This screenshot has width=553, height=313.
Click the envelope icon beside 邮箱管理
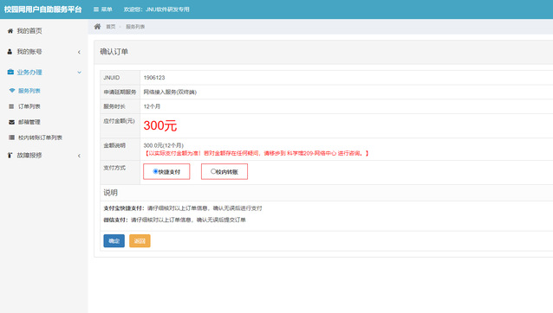click(x=11, y=122)
